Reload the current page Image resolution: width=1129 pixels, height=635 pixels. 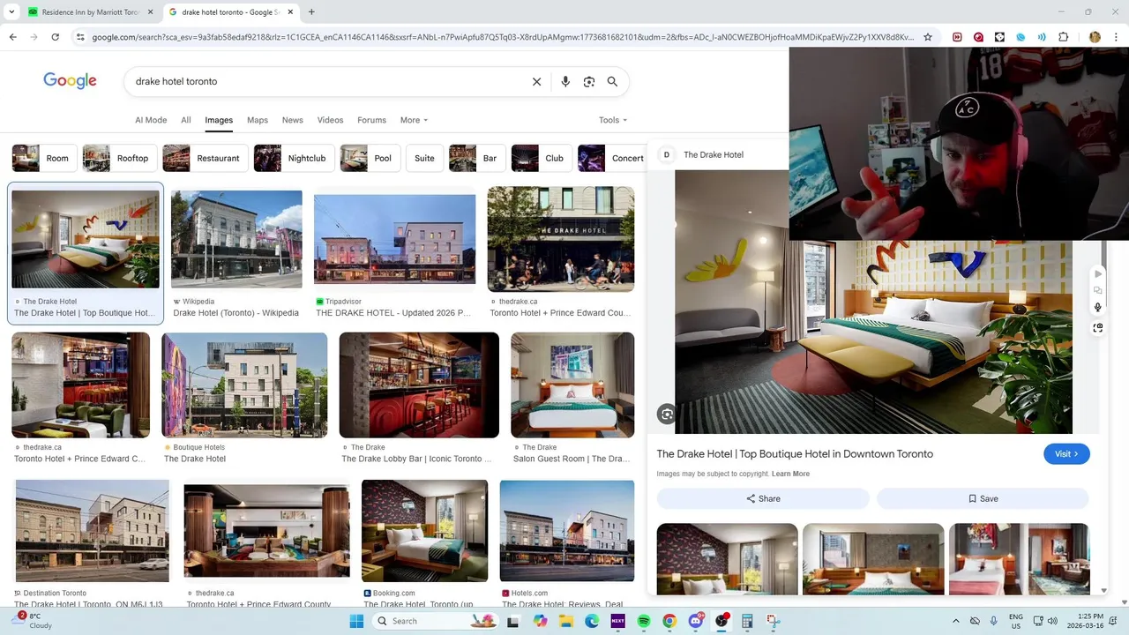[x=55, y=37]
